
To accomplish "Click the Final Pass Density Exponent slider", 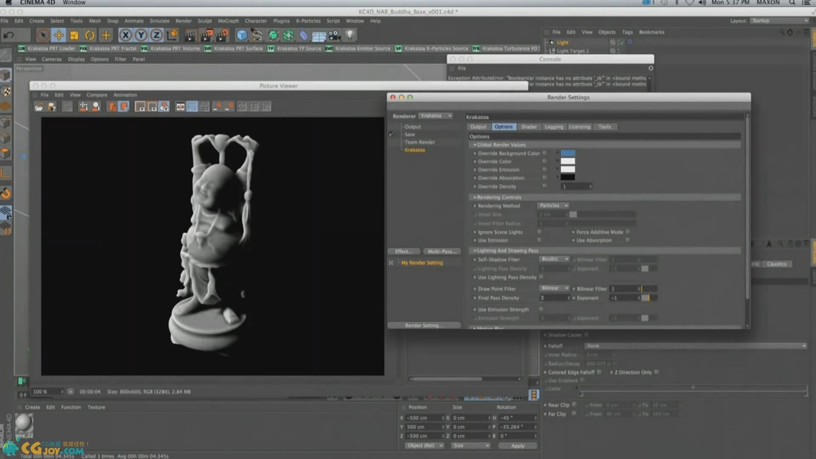I will click(x=649, y=298).
